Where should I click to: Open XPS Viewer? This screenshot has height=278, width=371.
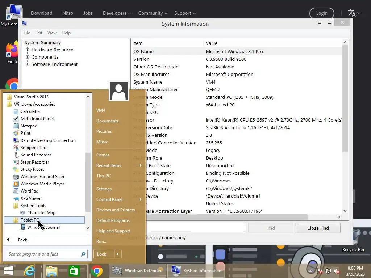coord(31,198)
